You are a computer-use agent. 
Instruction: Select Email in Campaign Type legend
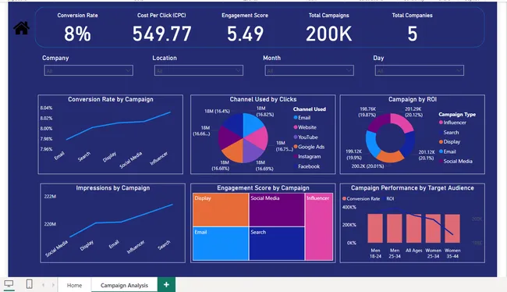(448, 151)
